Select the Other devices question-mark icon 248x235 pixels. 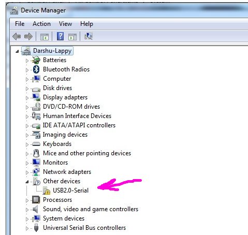click(x=37, y=181)
